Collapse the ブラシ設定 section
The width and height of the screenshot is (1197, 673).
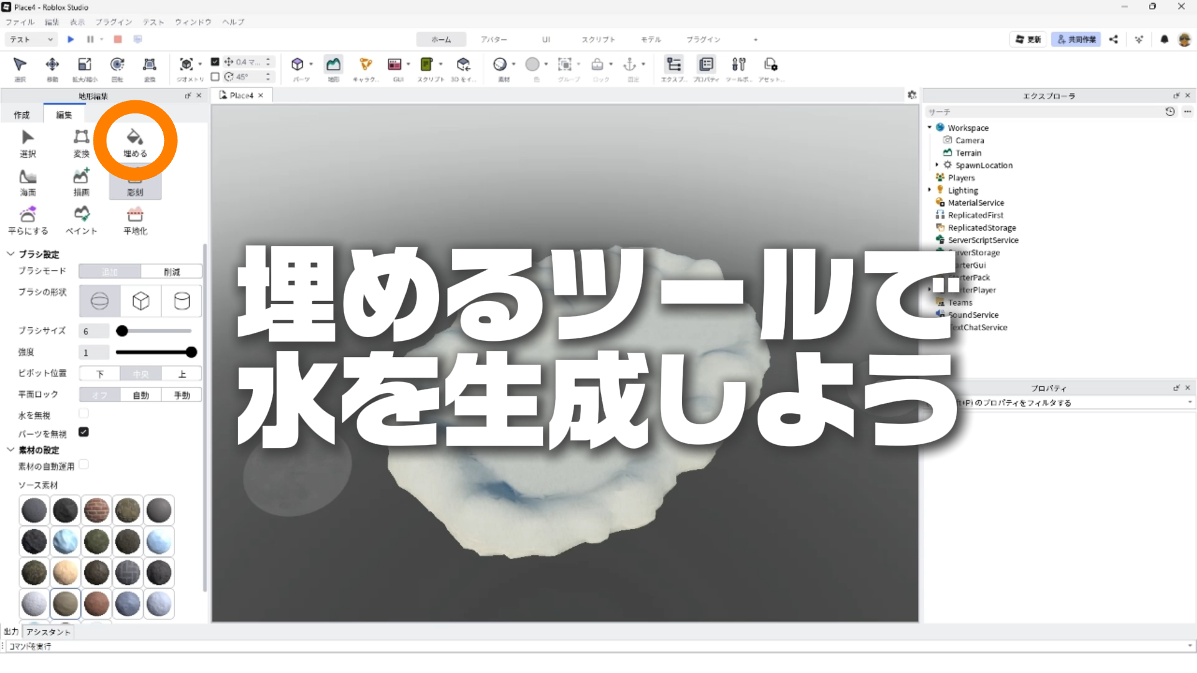point(11,254)
